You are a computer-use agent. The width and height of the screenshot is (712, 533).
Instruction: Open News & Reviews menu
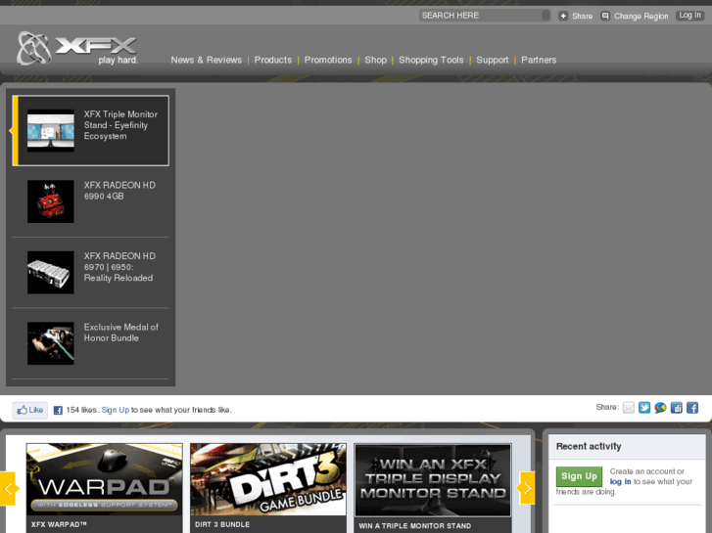206,60
